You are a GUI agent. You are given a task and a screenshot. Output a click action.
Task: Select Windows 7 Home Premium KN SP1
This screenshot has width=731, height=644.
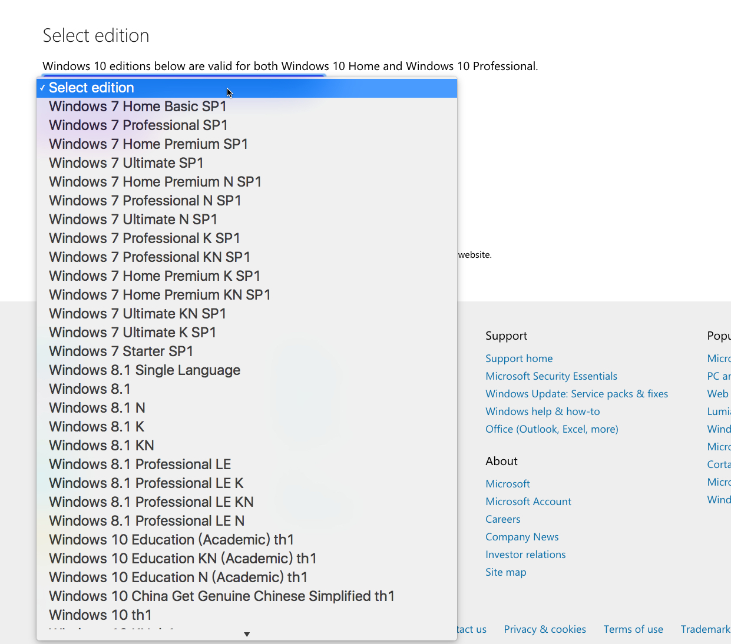[x=247, y=295]
